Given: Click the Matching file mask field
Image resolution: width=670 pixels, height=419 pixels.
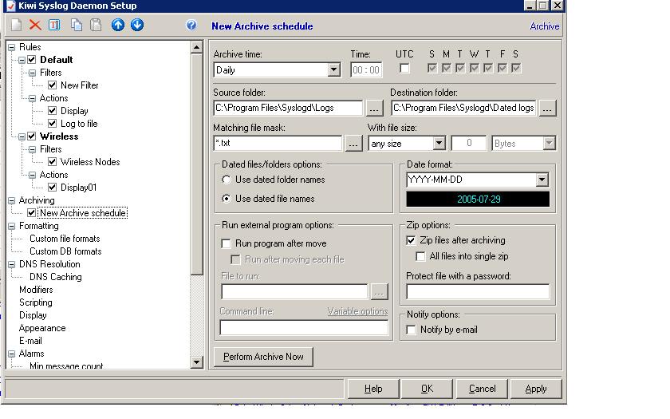Looking at the screenshot, I should pos(278,144).
